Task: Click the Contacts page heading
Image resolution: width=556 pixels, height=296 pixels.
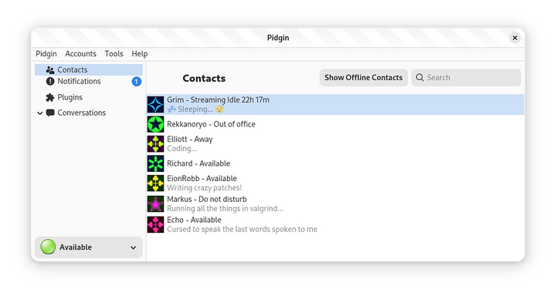Action: pyautogui.click(x=204, y=79)
